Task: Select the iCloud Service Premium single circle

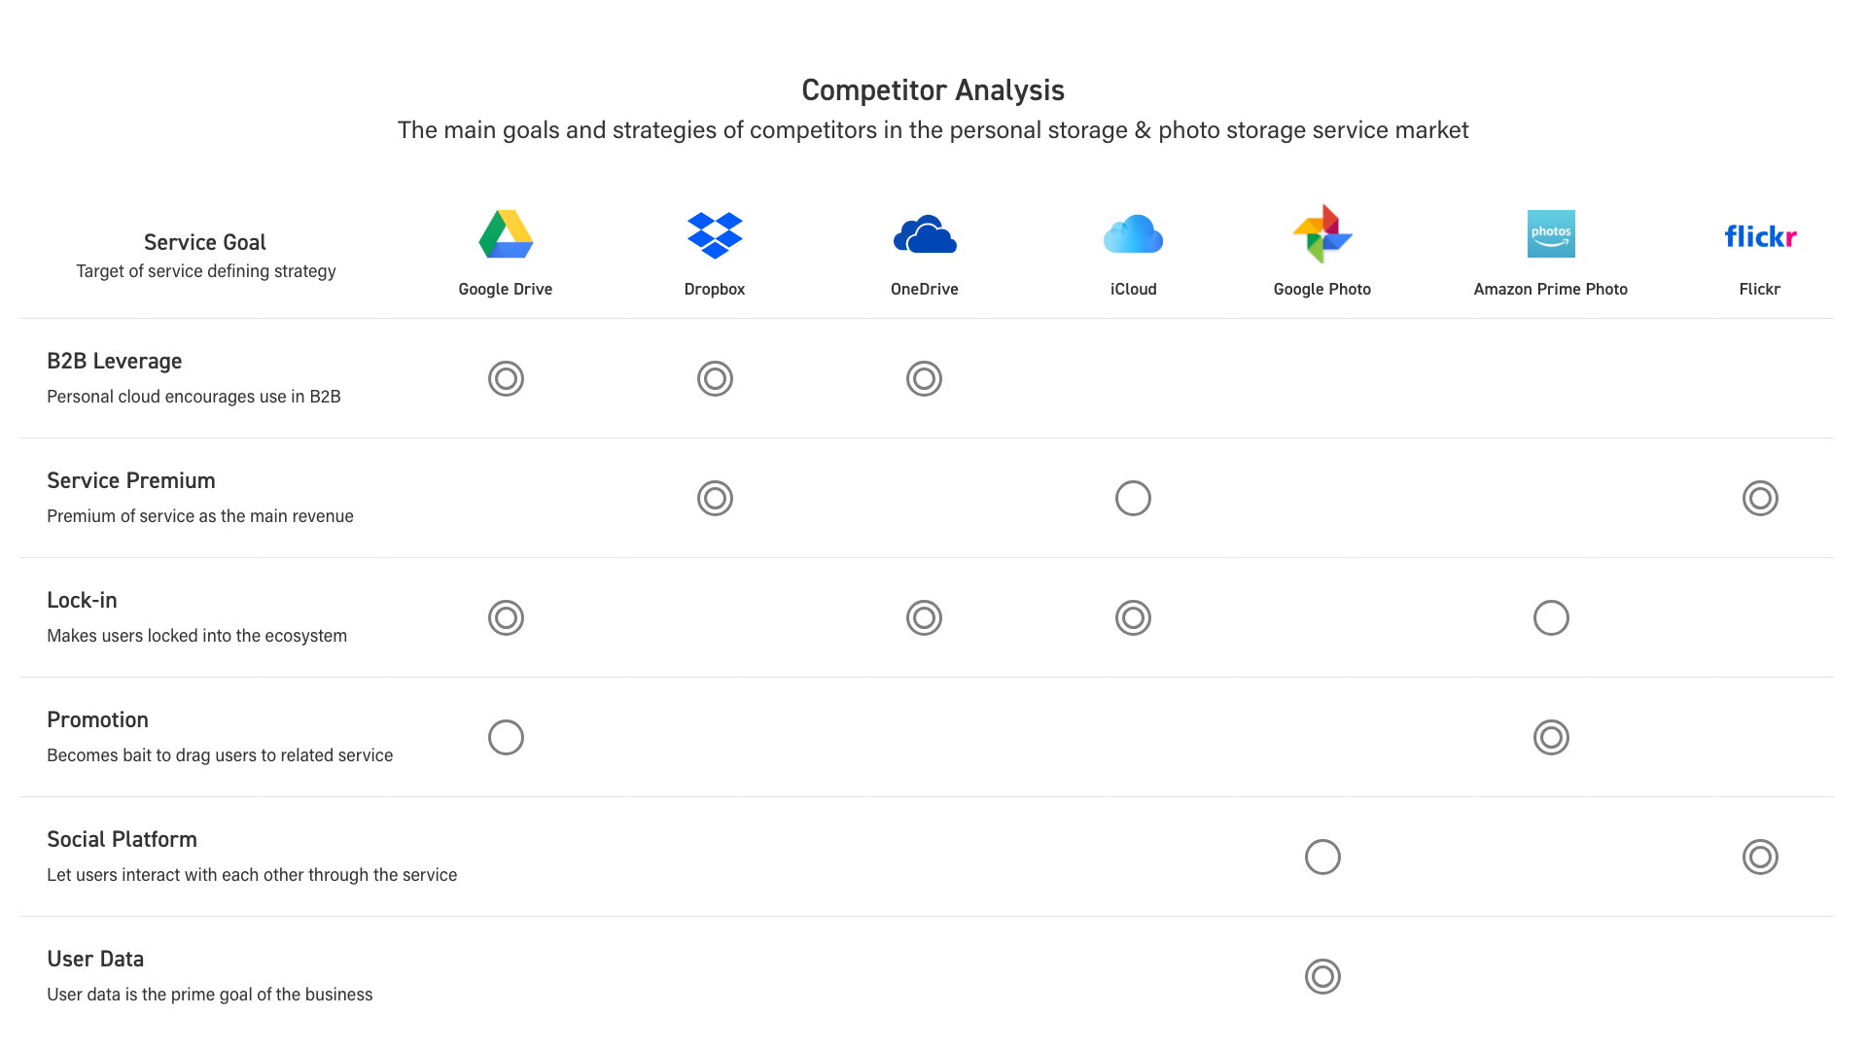Action: [x=1133, y=498]
